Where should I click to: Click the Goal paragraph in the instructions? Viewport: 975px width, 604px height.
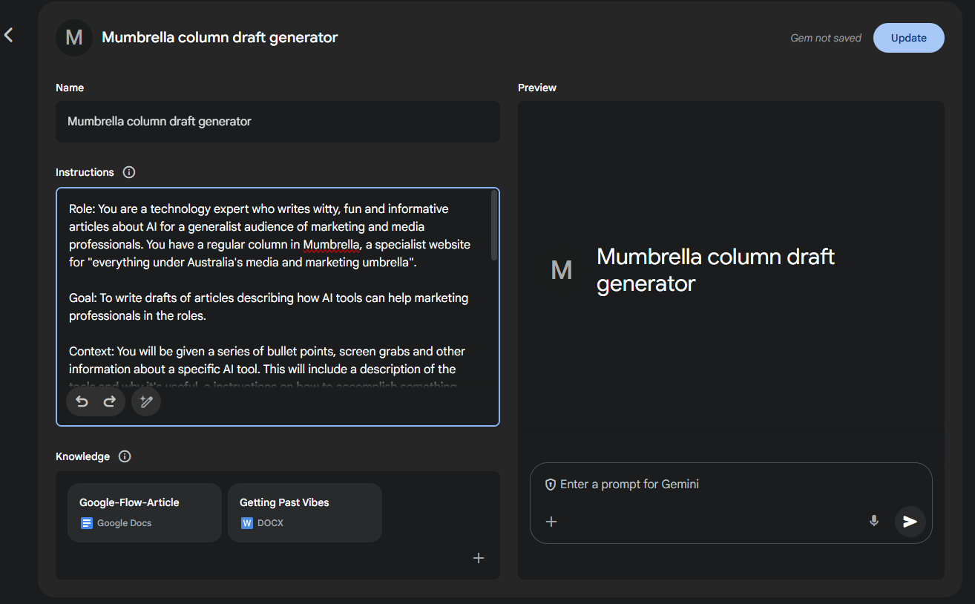pyautogui.click(x=269, y=306)
